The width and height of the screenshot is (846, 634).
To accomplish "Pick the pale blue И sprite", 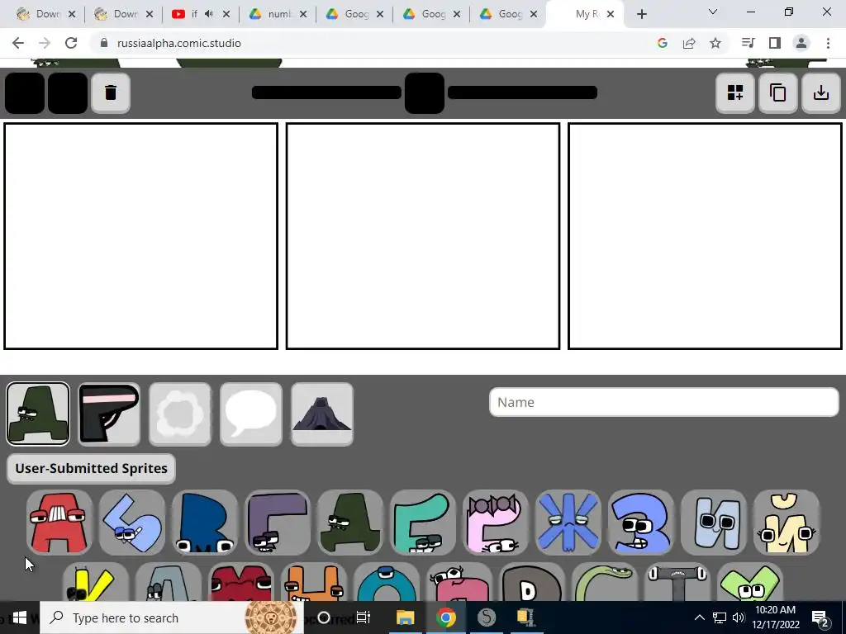I will (714, 522).
